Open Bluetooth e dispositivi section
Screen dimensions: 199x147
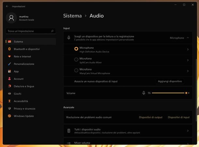pos(31,49)
